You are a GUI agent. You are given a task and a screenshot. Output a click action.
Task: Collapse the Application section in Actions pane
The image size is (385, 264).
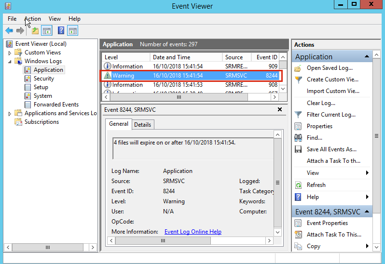(x=367, y=57)
